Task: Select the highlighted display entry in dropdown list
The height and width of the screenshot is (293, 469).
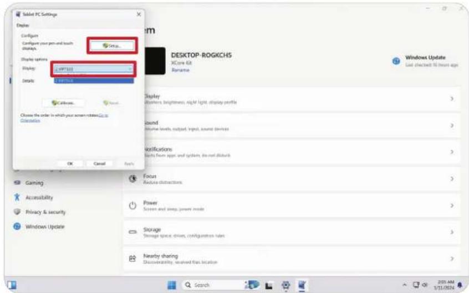Action: pos(94,80)
